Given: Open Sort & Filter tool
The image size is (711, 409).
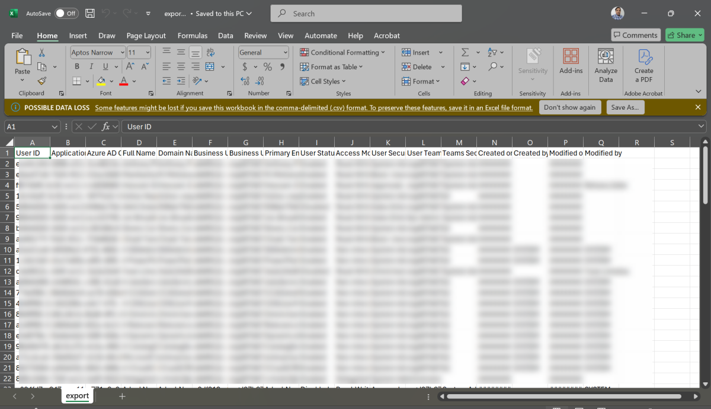Looking at the screenshot, I should [492, 52].
